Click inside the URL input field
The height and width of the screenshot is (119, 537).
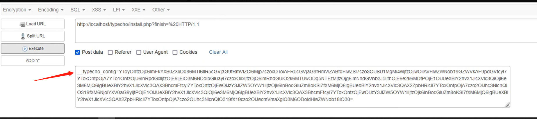coord(306,31)
